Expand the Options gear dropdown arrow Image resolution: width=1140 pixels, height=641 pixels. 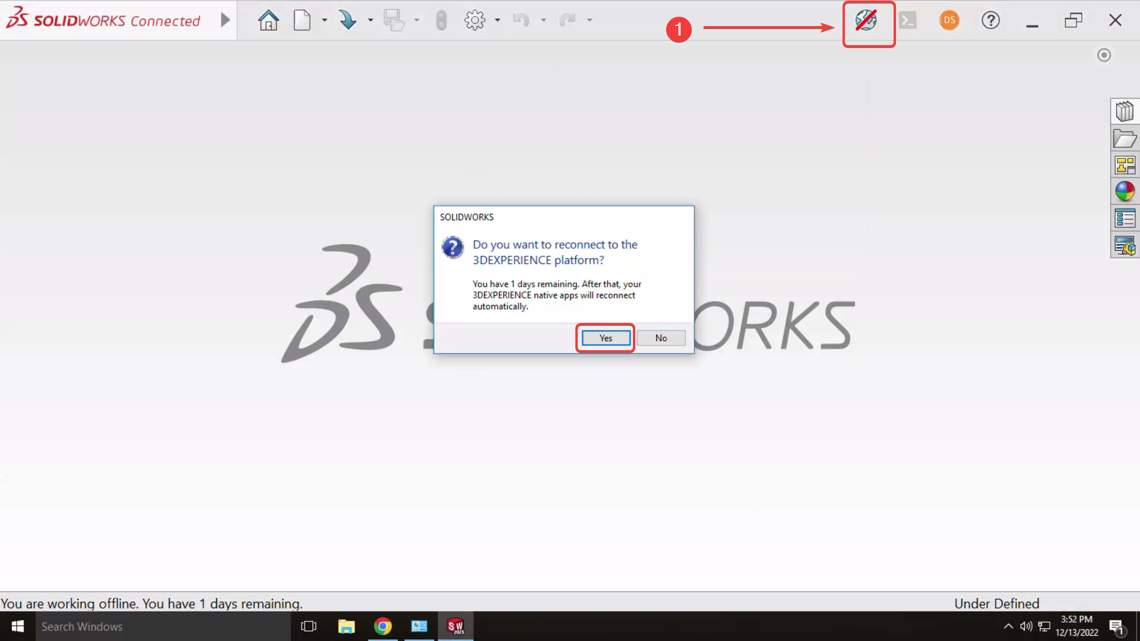(498, 20)
